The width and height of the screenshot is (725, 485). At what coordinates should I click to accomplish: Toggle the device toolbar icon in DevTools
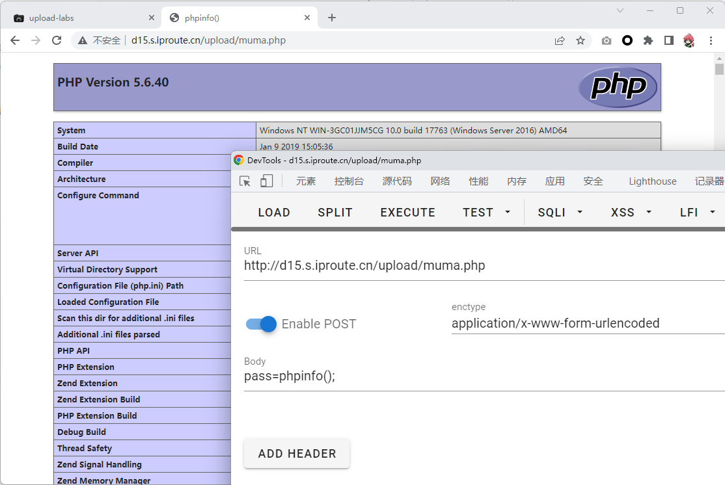[x=266, y=181]
